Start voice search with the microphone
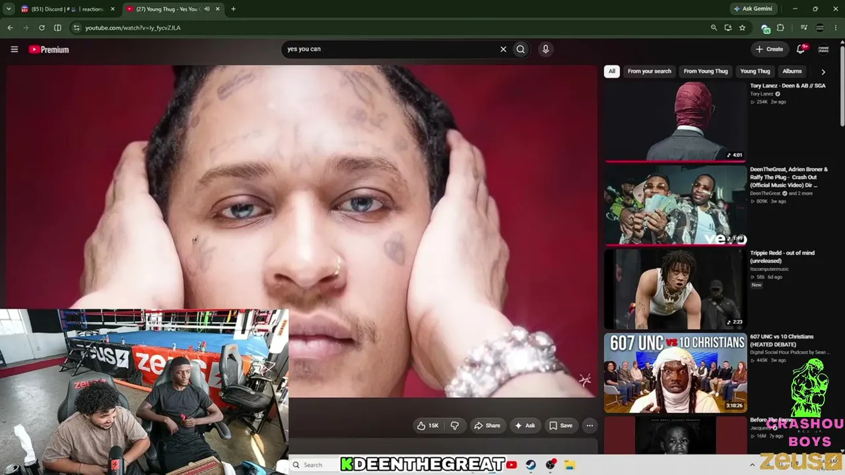Screen dimensions: 845x475 tap(545, 49)
